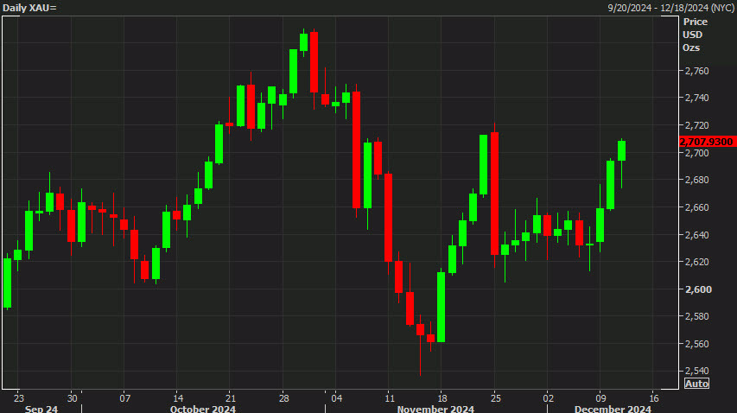Click the 2,640 price axis label
The height and width of the screenshot is (413, 737).
coord(697,234)
